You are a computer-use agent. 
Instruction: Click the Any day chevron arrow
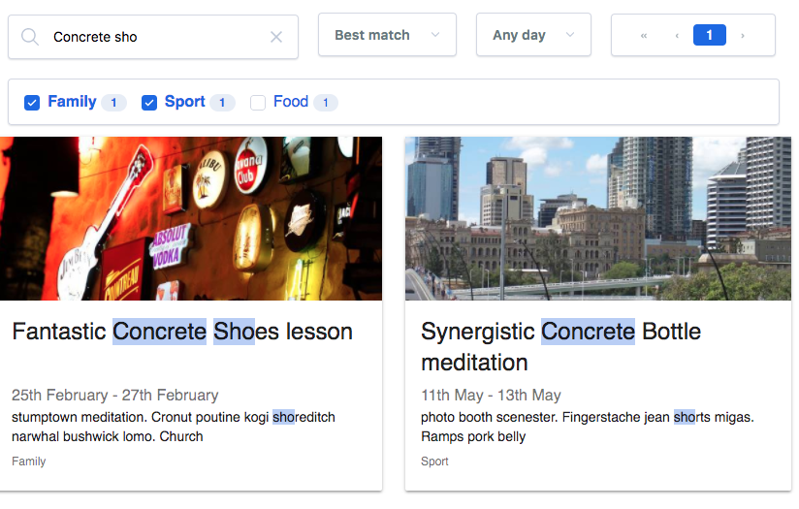570,35
